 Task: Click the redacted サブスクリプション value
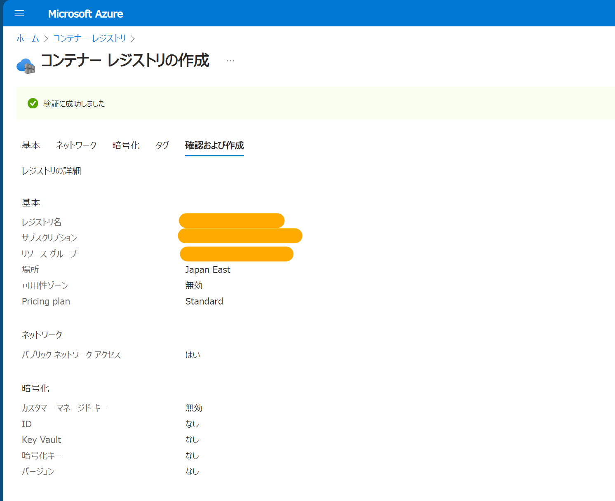240,236
